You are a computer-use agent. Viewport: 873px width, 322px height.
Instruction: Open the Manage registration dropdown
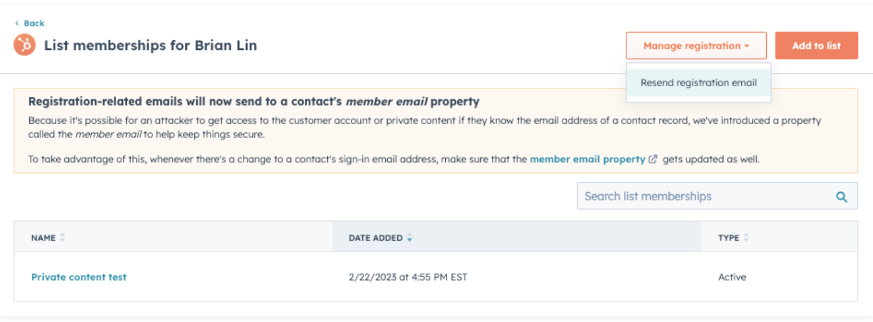[696, 46]
